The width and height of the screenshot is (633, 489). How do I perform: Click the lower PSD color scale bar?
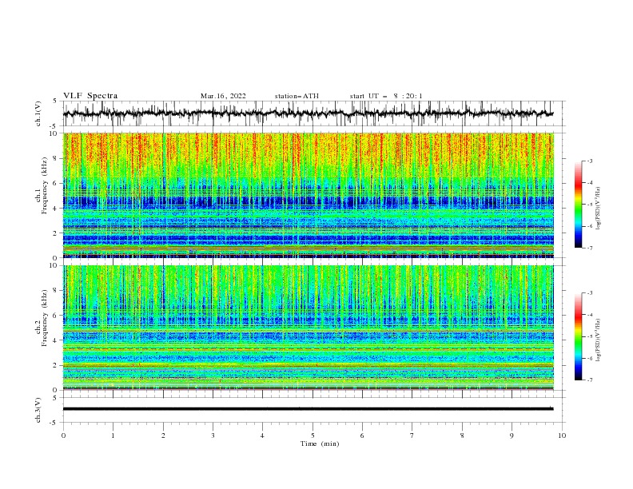(x=578, y=336)
